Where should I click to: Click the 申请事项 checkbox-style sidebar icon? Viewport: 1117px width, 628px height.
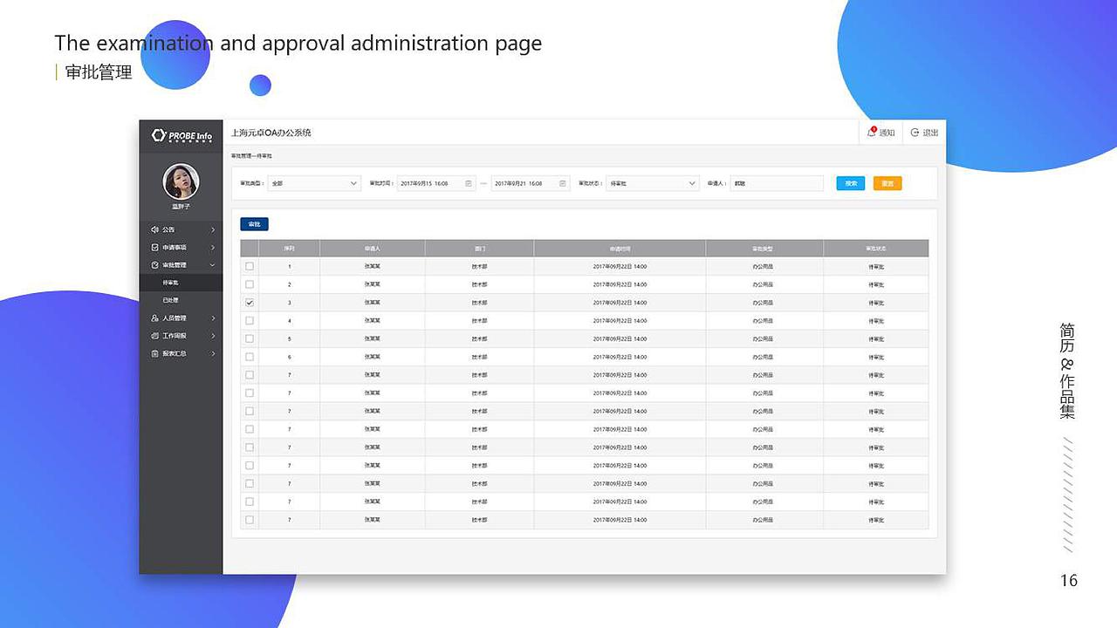pyautogui.click(x=154, y=248)
